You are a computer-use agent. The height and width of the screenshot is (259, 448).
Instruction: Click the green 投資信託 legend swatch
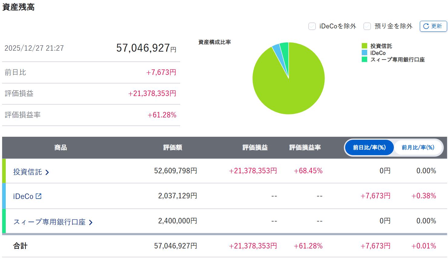364,46
